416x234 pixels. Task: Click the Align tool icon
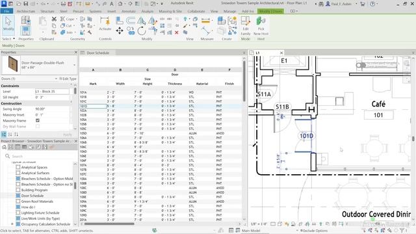pos(120,20)
